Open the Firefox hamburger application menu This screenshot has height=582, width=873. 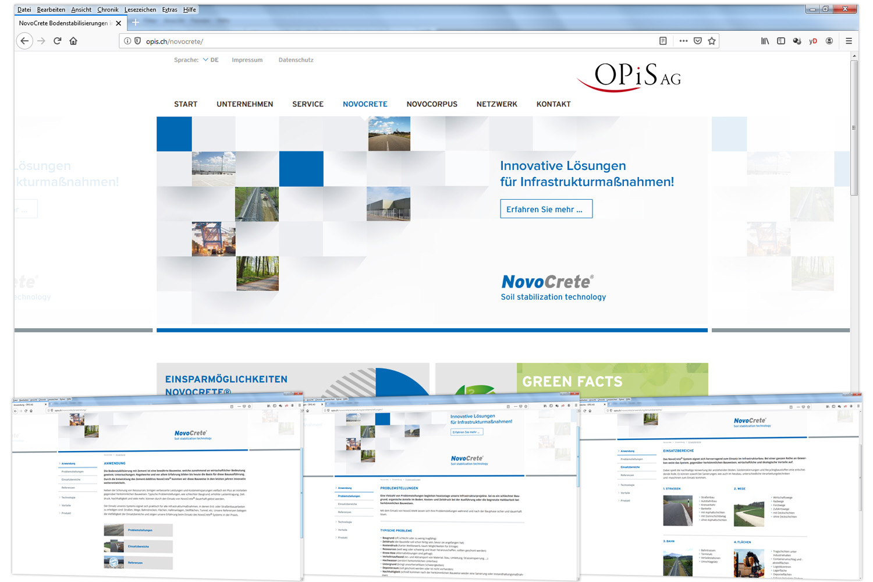point(849,41)
